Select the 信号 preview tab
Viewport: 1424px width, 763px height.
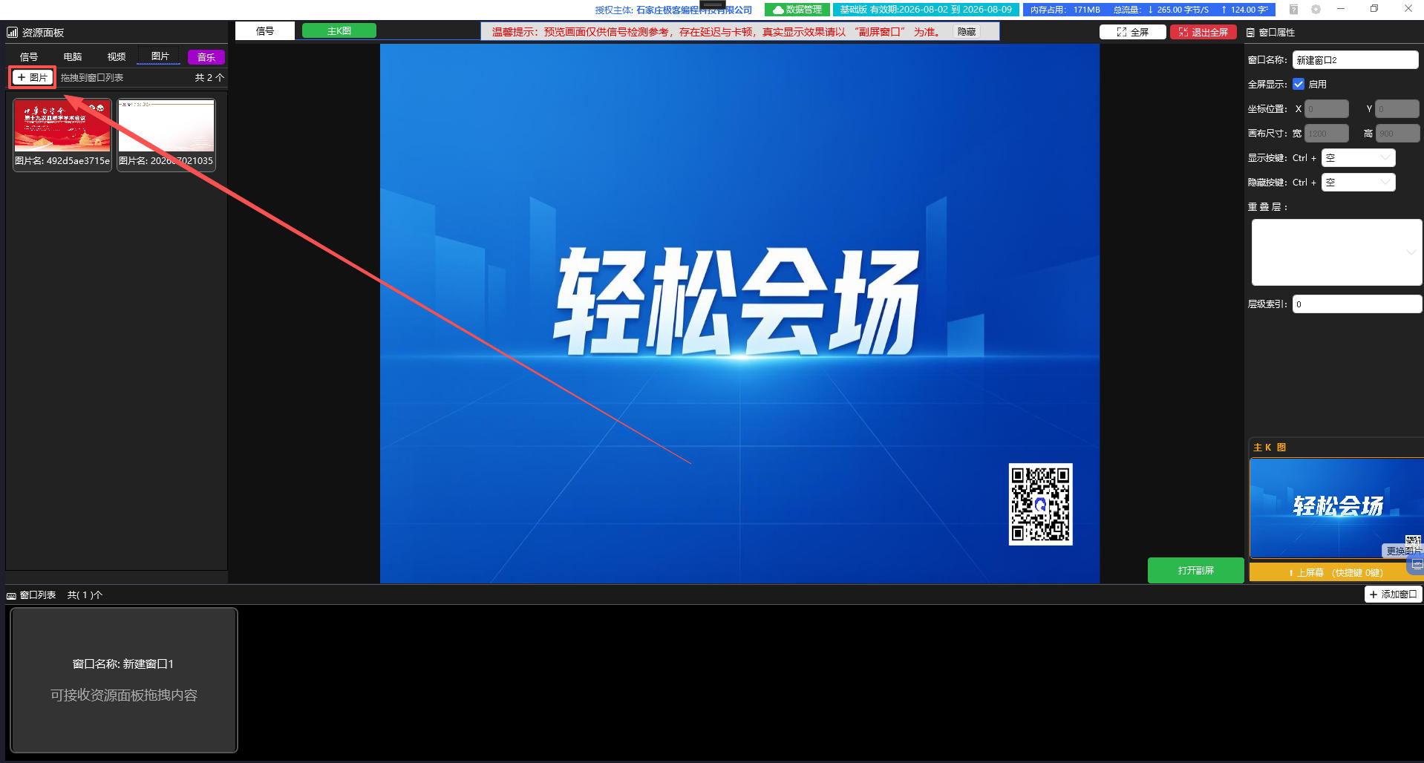pos(265,31)
